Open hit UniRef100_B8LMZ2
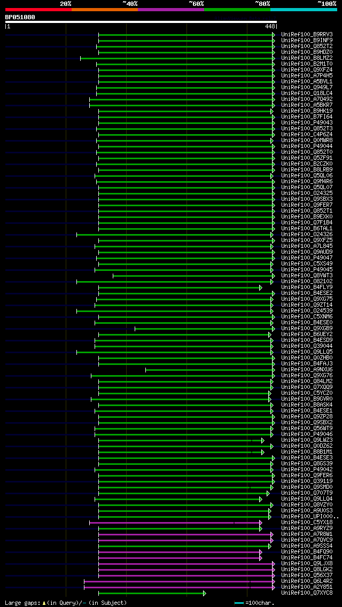Viewport: 342px width, 607px height. [x=307, y=58]
